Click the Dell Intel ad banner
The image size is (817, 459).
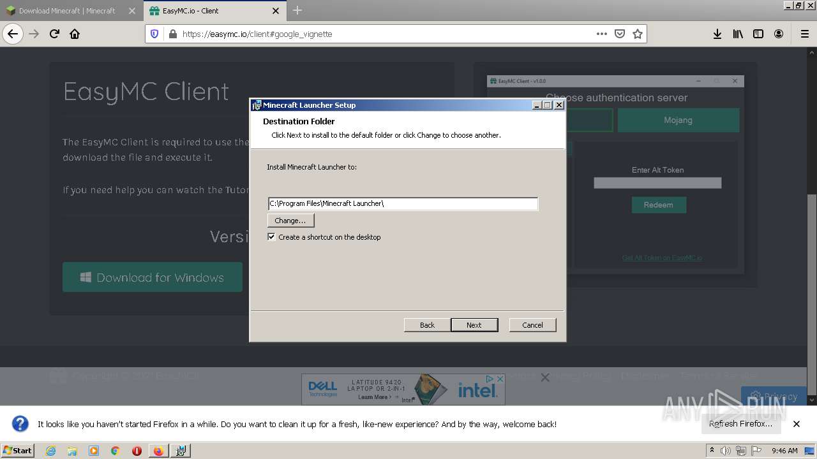click(403, 389)
